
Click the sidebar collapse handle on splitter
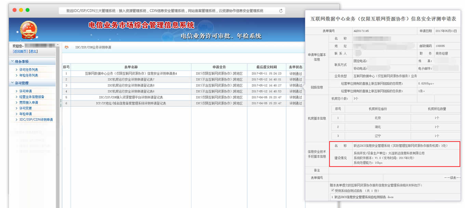coord(61,103)
